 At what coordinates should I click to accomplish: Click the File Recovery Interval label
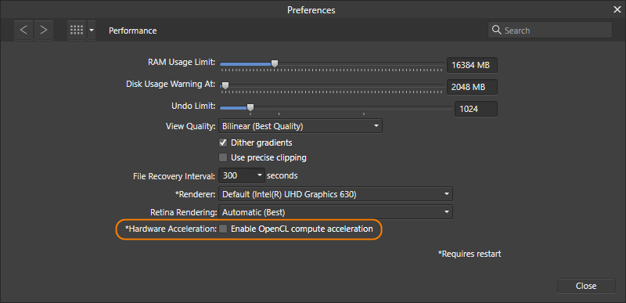tap(174, 175)
